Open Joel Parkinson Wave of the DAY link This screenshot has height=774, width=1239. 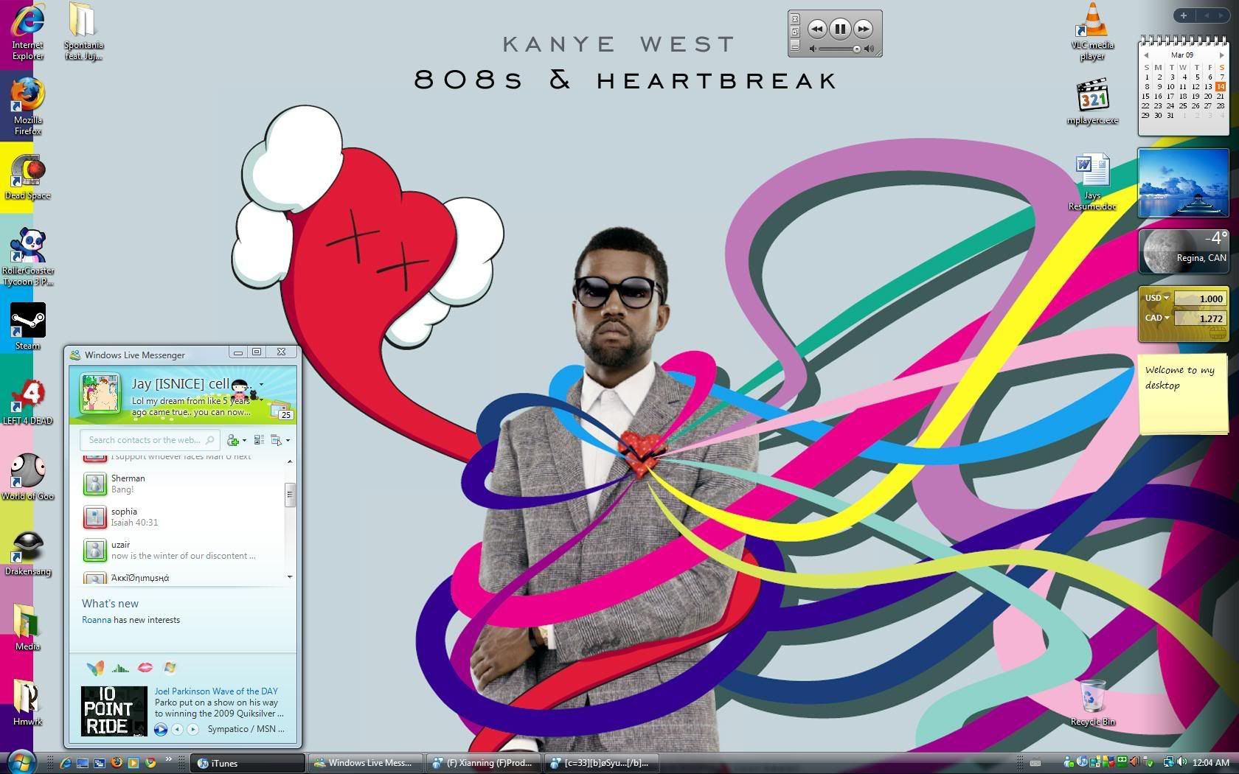coord(216,691)
